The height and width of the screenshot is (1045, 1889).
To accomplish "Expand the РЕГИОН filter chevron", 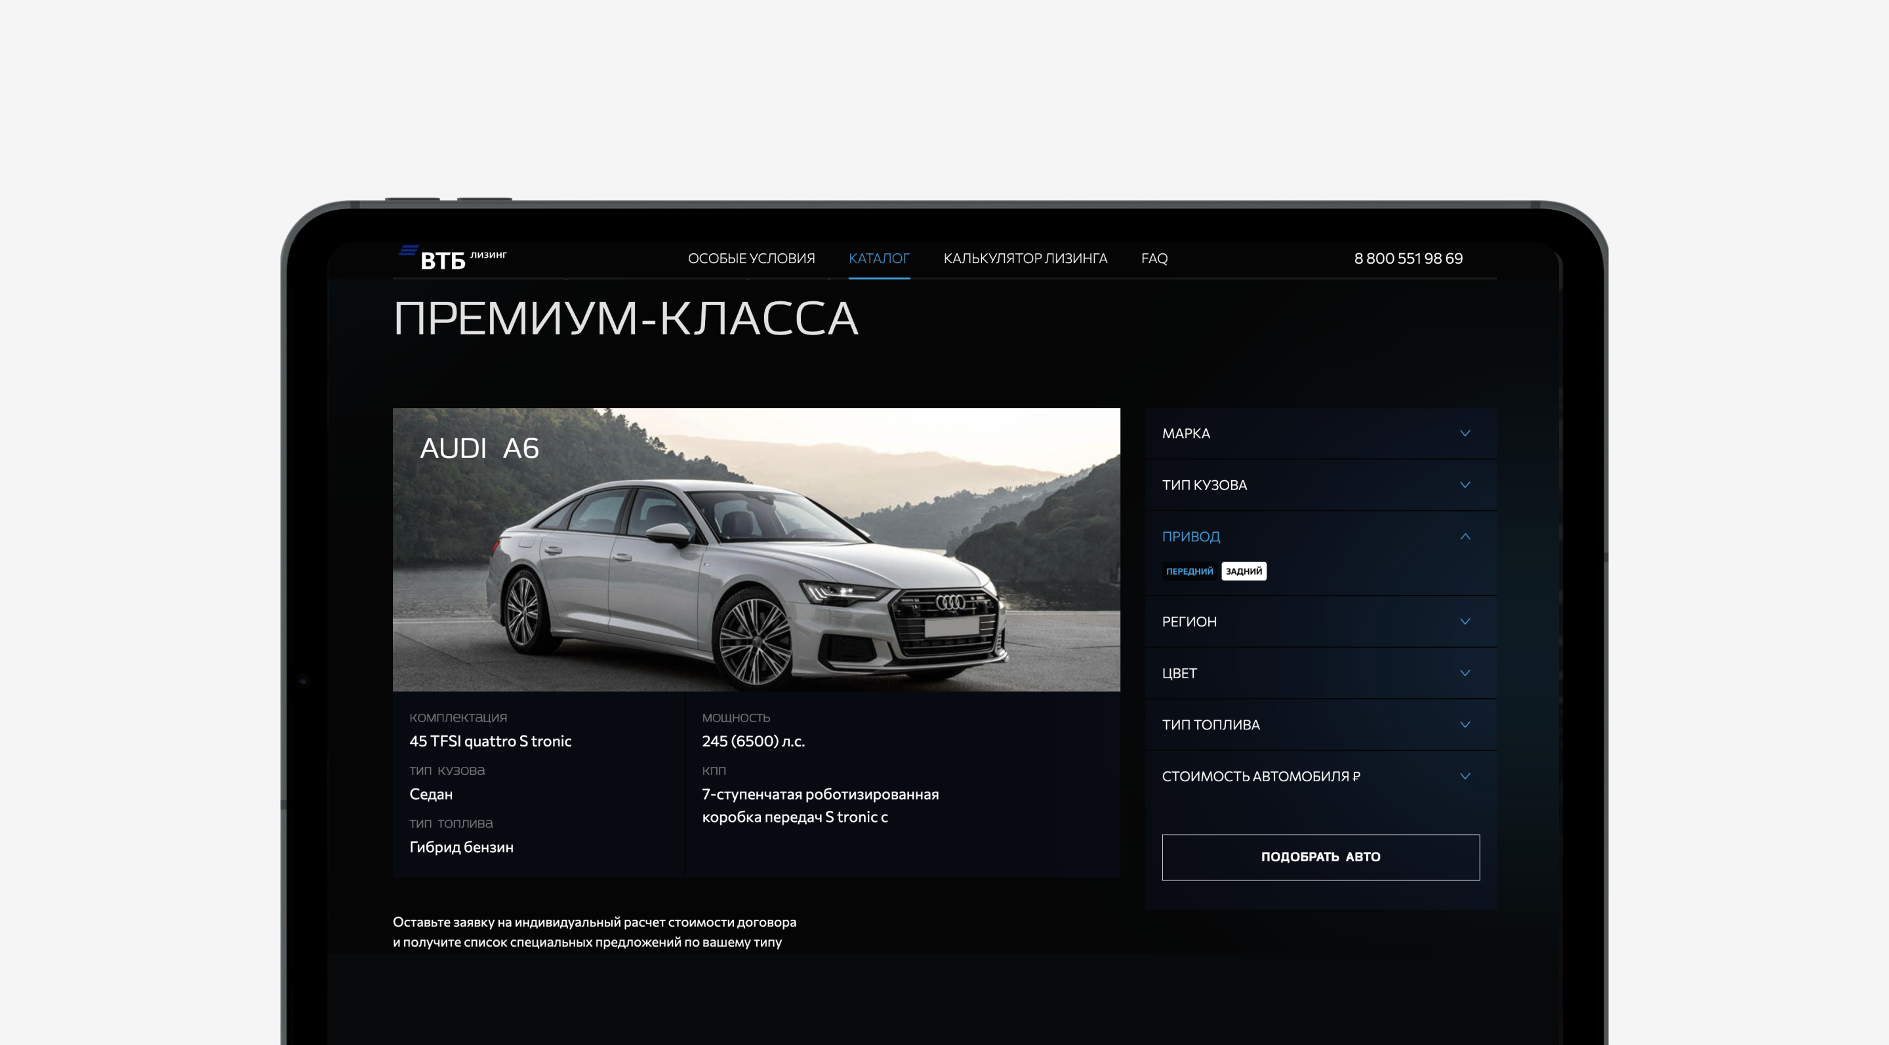I will pyautogui.click(x=1465, y=622).
